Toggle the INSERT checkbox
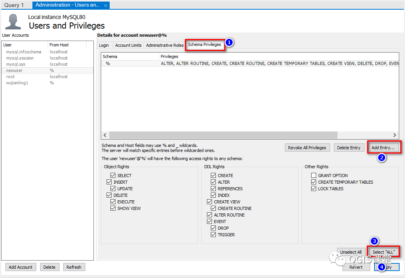Image resolution: width=405 pixels, height=278 pixels. click(x=109, y=182)
